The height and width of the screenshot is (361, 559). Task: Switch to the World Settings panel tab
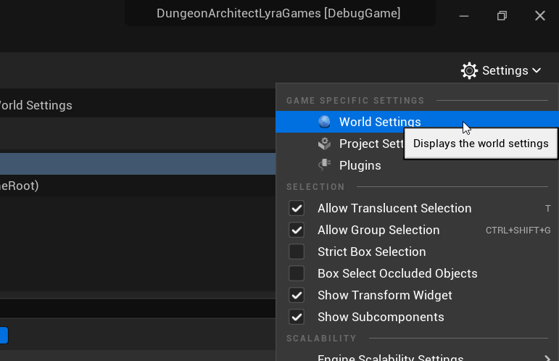tap(36, 105)
